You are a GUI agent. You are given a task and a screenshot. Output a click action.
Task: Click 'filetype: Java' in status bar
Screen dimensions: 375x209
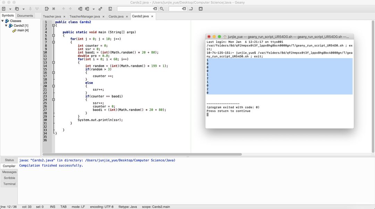tap(128, 207)
